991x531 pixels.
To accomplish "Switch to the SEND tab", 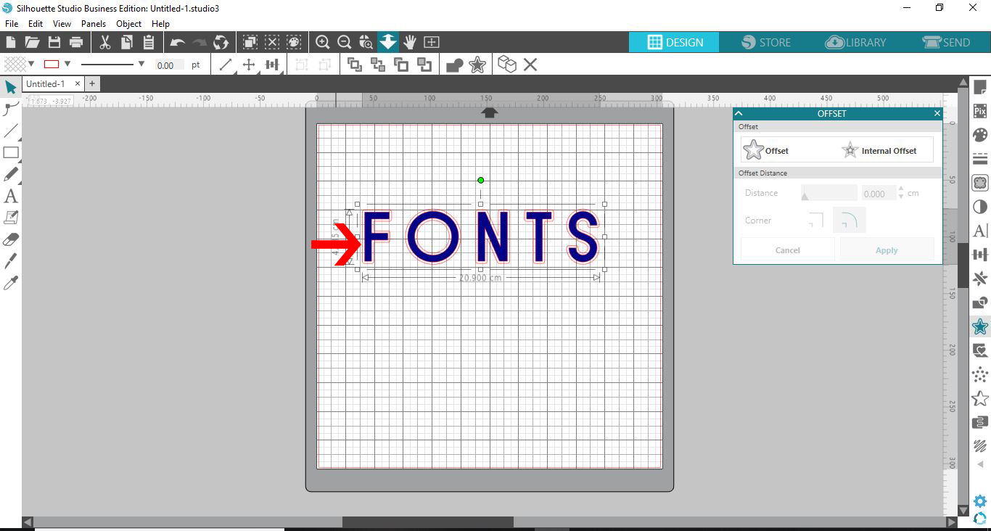I will tap(946, 42).
